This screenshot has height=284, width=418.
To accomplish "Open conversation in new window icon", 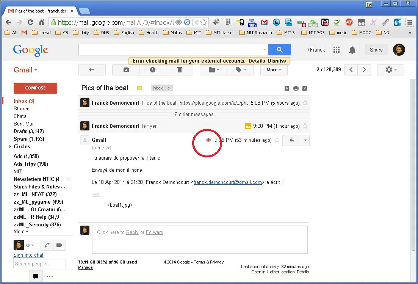I will pos(305,88).
